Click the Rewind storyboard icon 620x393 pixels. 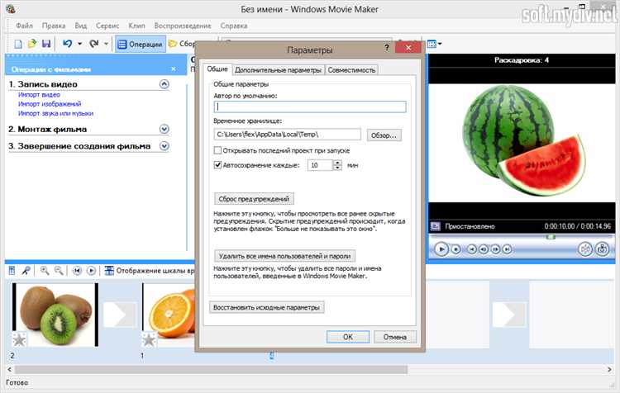77,271
